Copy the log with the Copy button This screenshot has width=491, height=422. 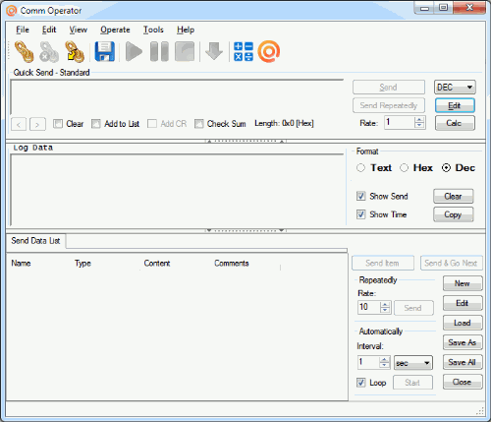click(453, 214)
